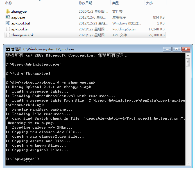Click the 17,248 KB size cell

tap(157, 29)
